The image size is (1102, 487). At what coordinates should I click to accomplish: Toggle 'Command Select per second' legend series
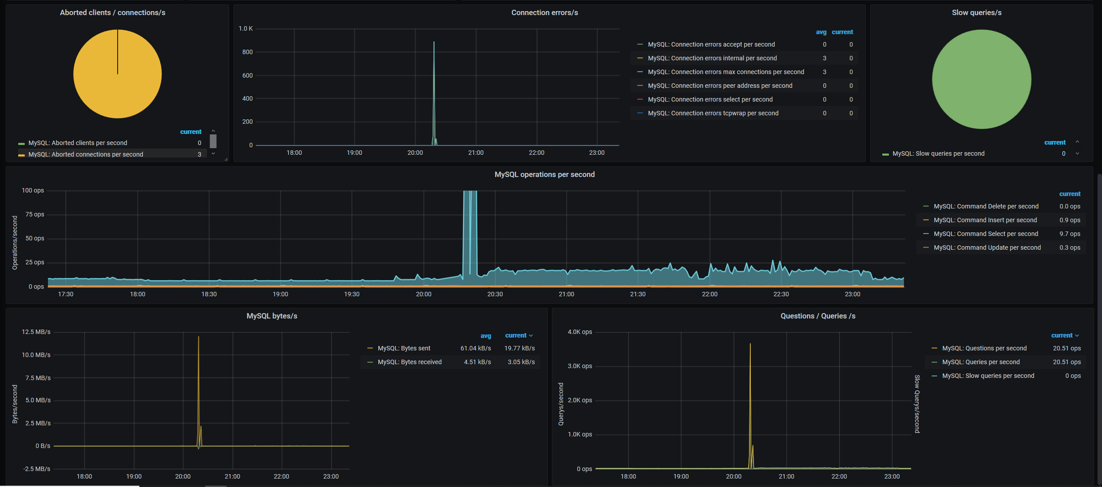click(x=986, y=234)
